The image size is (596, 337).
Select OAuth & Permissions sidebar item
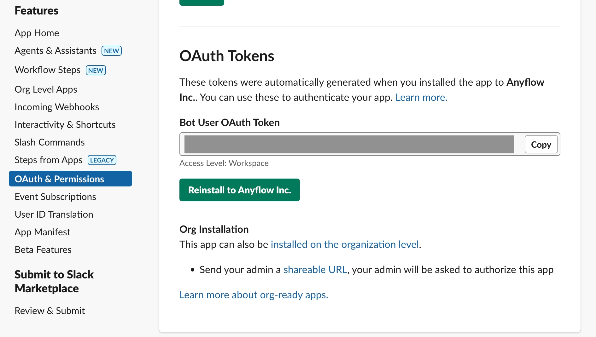pos(59,179)
